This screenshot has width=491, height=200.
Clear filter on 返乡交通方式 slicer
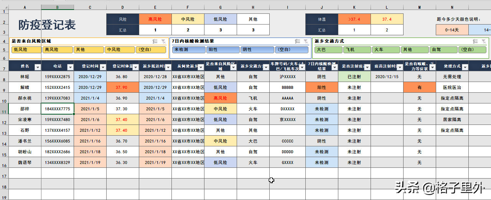pyautogui.click(x=484, y=41)
